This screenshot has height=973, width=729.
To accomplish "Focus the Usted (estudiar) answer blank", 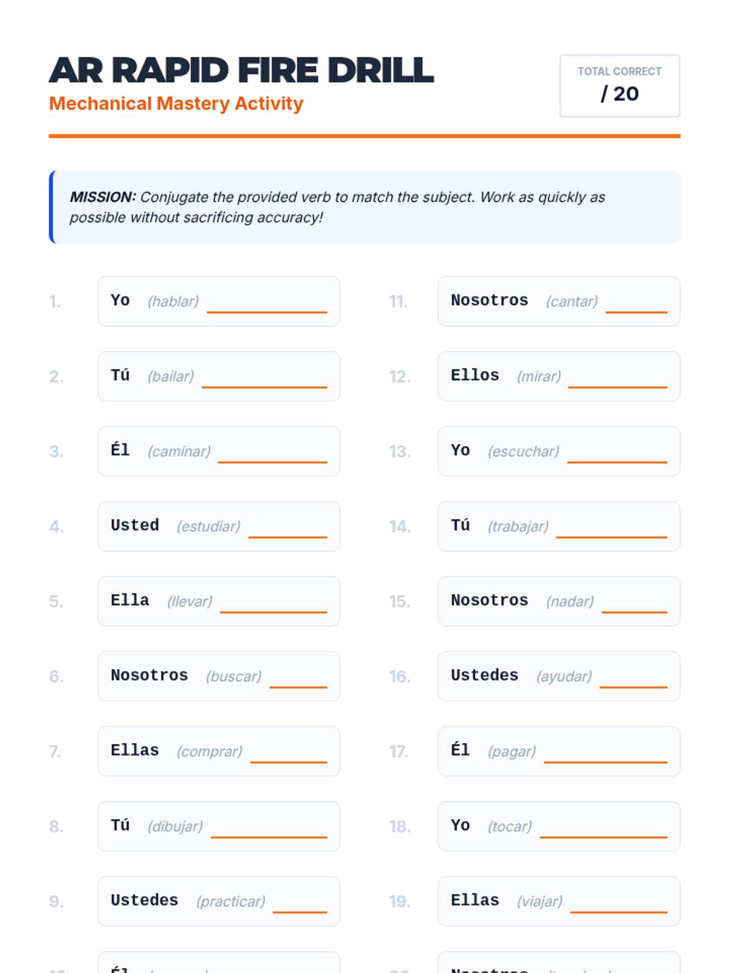I will (x=287, y=528).
